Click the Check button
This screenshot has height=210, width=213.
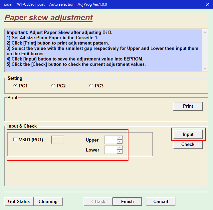pos(188,144)
